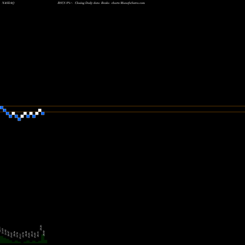
Task: Select the last blue Renko brick at the right end
Action: coord(43,113)
